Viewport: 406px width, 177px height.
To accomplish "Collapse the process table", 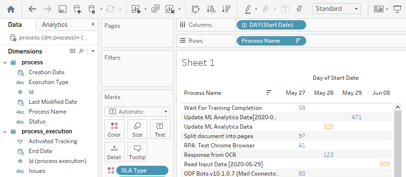I will tap(5, 62).
